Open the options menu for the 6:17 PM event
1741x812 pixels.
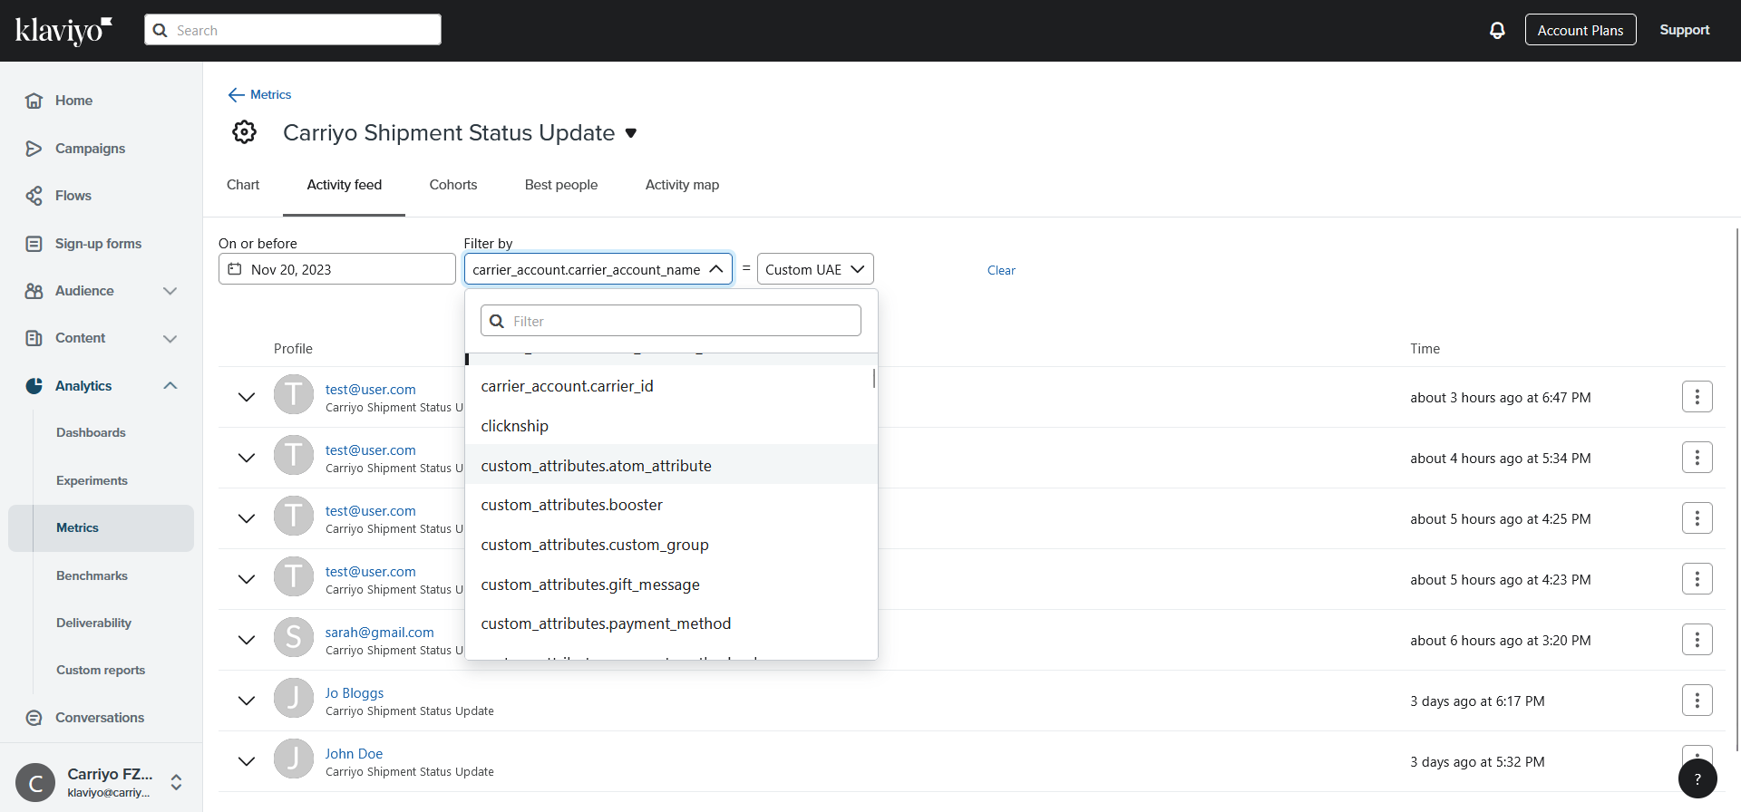1697,701
